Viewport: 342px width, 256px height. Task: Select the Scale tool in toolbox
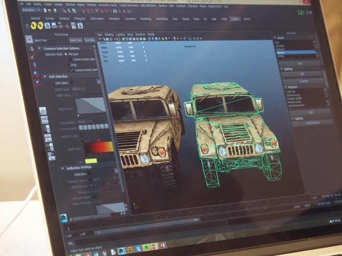pos(37,83)
